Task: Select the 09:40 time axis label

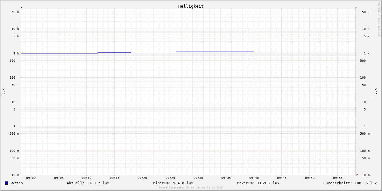Action: coord(254,178)
